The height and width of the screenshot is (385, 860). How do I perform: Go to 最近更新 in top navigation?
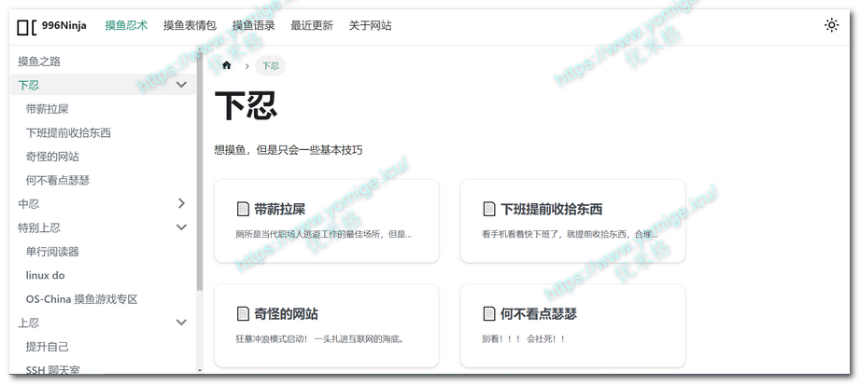click(x=312, y=26)
